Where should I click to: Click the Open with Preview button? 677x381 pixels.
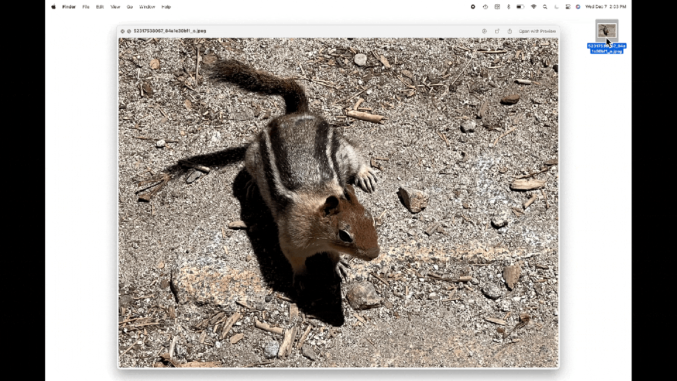coord(537,31)
